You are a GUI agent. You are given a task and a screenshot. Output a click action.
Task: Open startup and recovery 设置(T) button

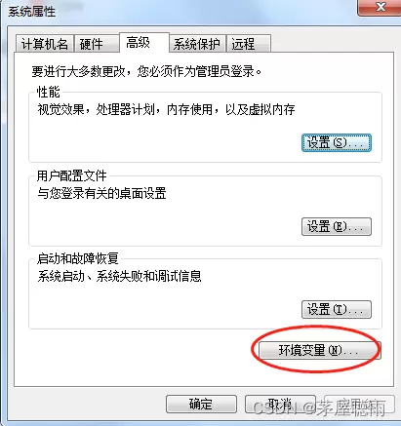(337, 309)
